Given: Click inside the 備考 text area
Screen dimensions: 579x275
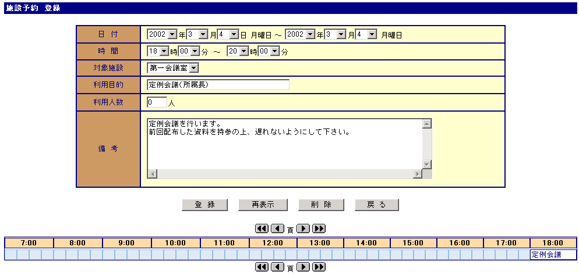Looking at the screenshot, I should point(285,144).
